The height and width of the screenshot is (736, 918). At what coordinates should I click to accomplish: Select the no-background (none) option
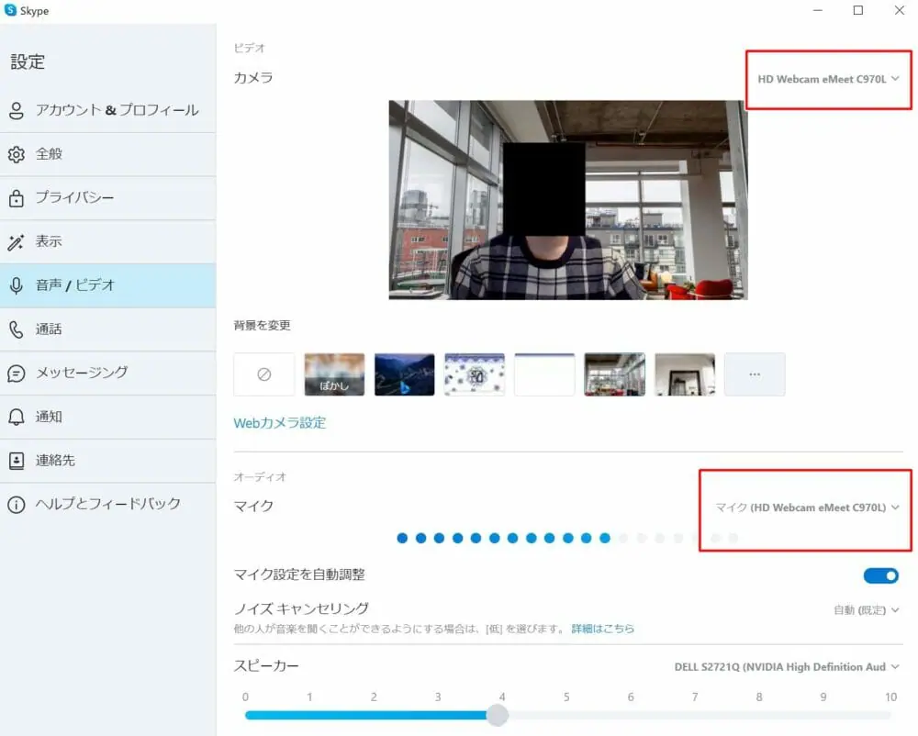coord(264,374)
